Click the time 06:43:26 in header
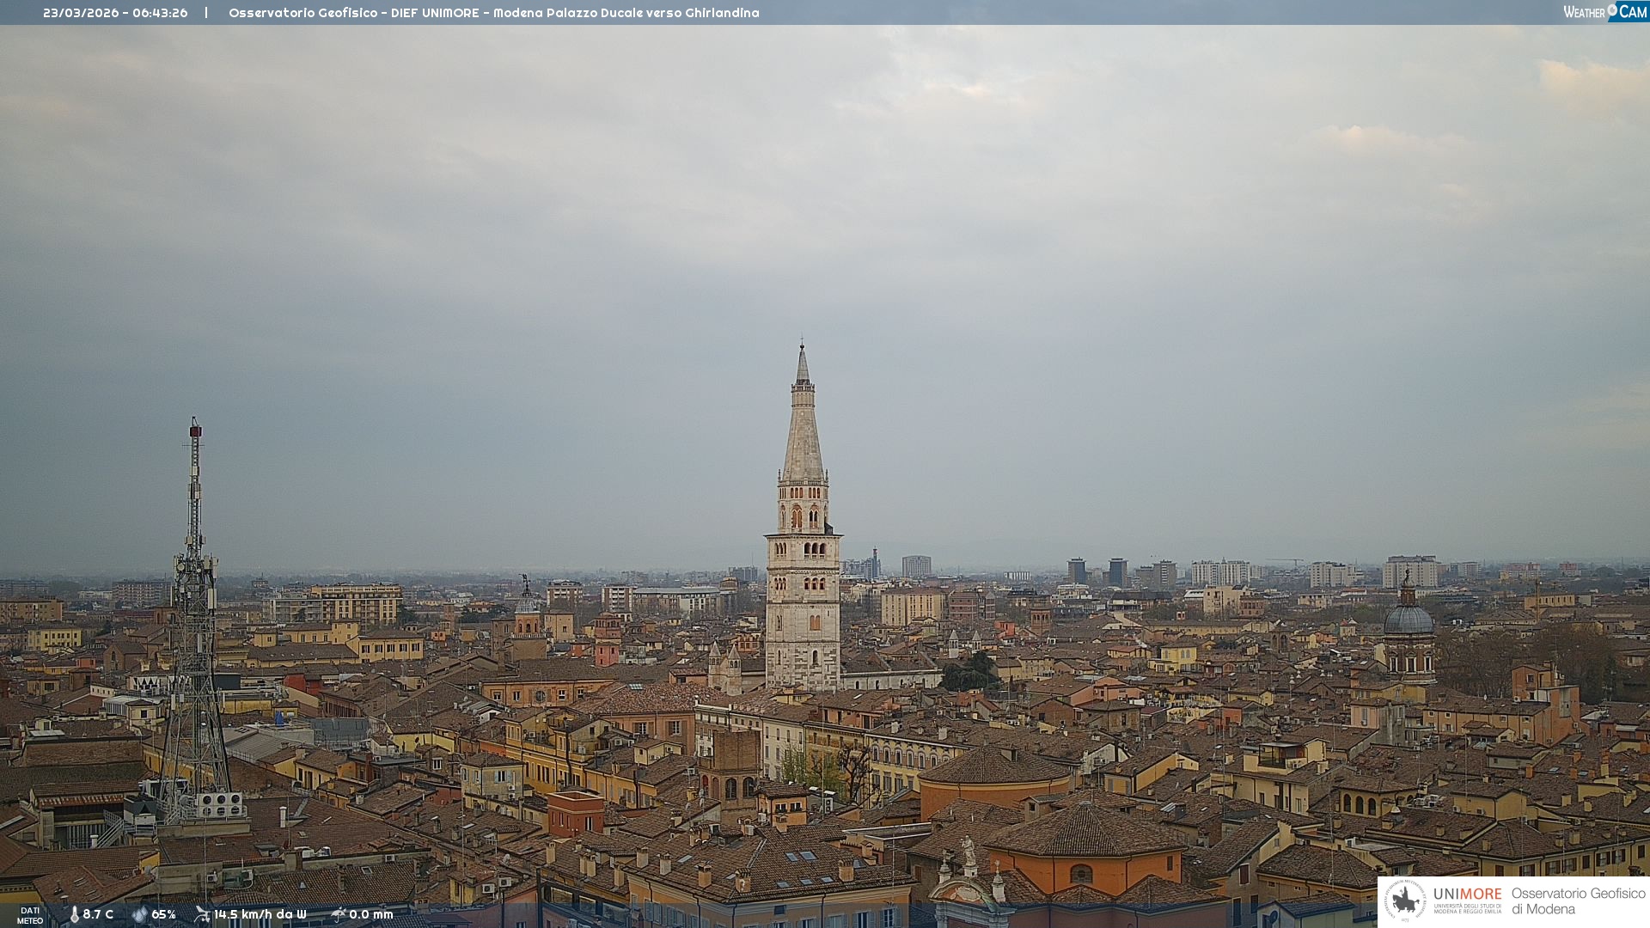Image resolution: width=1650 pixels, height=928 pixels. pyautogui.click(x=160, y=13)
